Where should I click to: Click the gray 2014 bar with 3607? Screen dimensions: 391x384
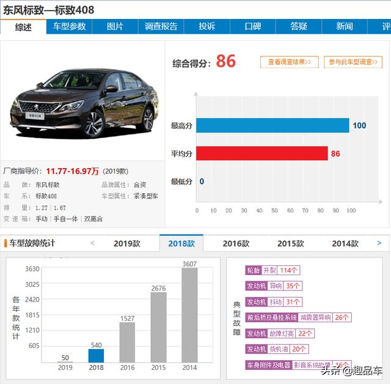(189, 315)
